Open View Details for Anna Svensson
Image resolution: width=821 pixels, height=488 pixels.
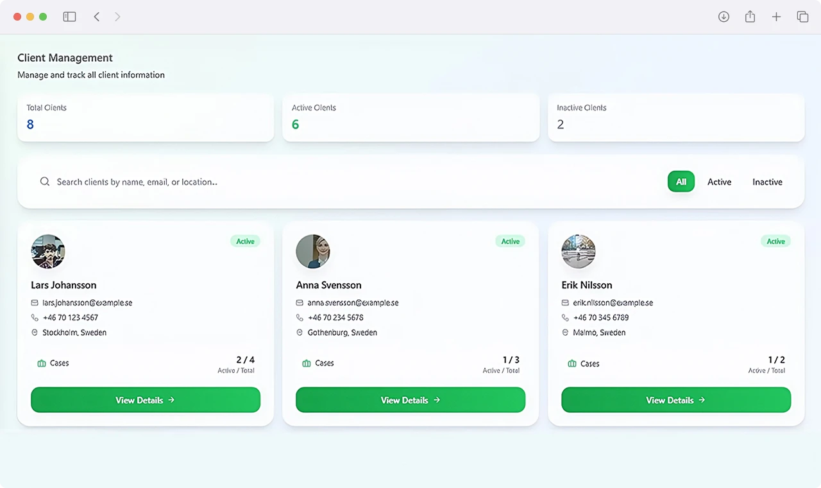click(x=410, y=400)
